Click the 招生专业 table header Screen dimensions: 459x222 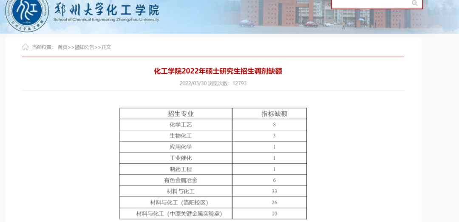(x=181, y=114)
